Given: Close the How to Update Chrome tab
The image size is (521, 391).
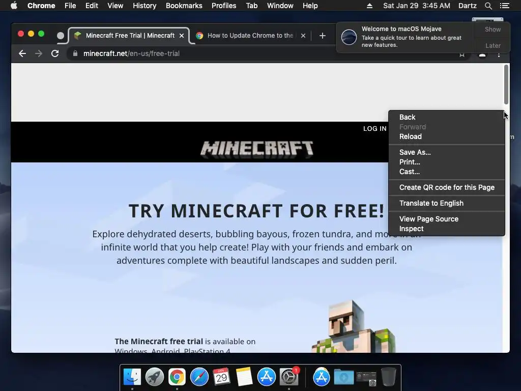Looking at the screenshot, I should 303,36.
